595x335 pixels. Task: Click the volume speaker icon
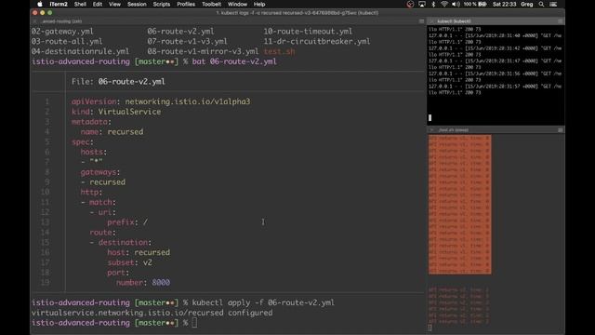click(456, 4)
